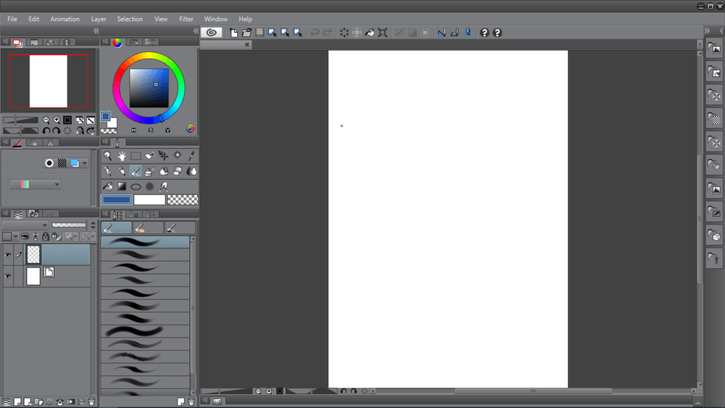725x408 pixels.
Task: Select the first brush stroke preset
Action: point(145,243)
